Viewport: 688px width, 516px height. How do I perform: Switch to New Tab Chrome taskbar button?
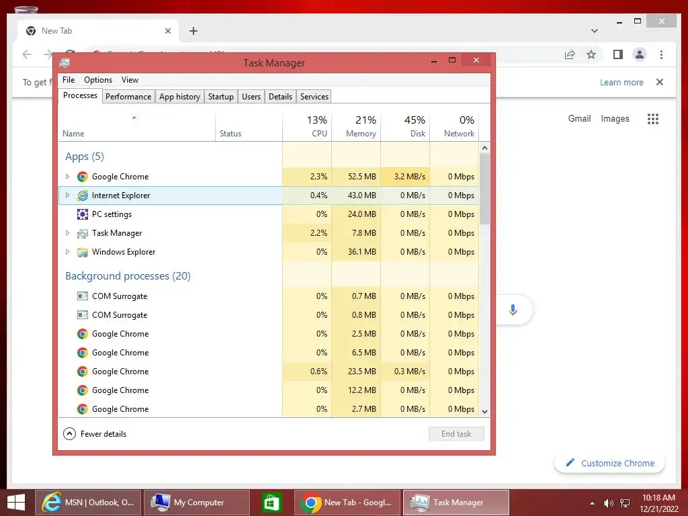347,503
